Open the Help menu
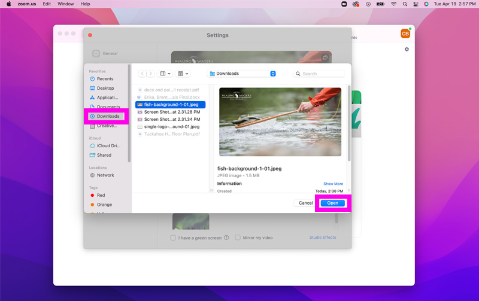The width and height of the screenshot is (479, 301). click(85, 4)
